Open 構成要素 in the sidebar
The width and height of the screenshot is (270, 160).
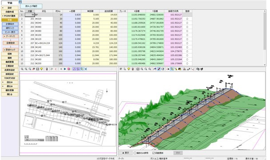click(10, 62)
